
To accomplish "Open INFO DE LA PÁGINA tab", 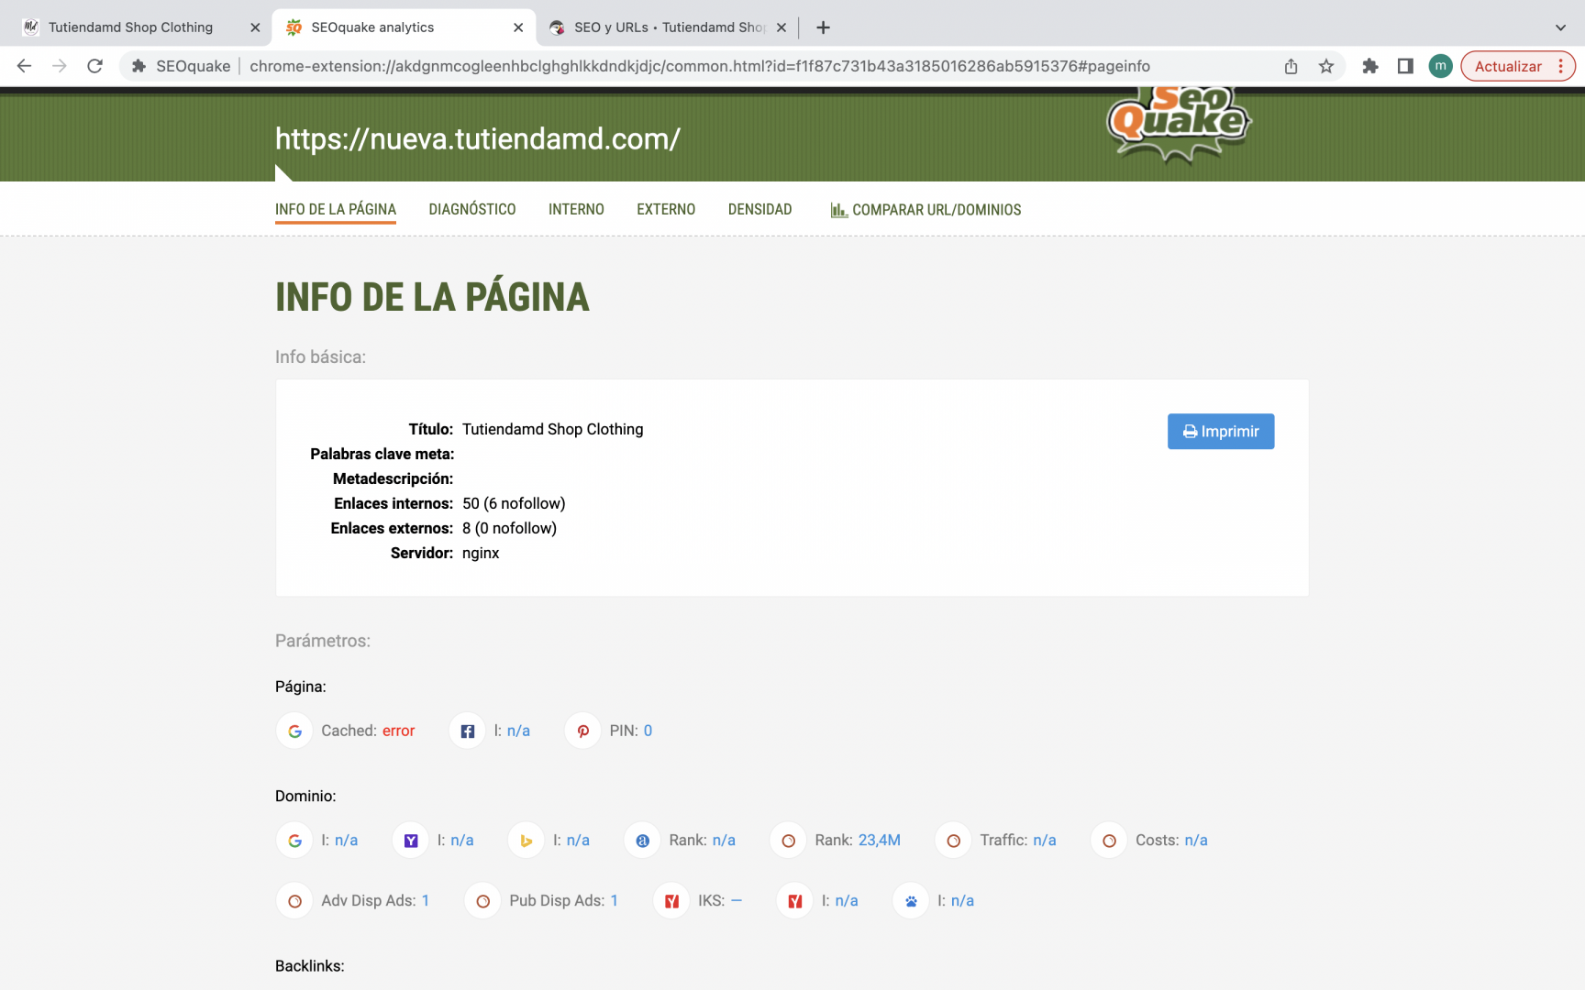I will pyautogui.click(x=336, y=209).
